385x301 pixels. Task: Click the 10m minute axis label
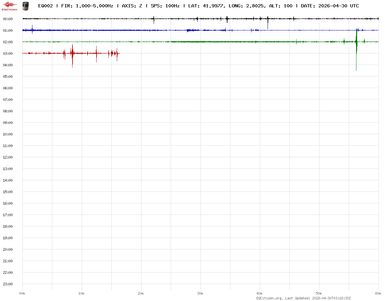coord(81,293)
